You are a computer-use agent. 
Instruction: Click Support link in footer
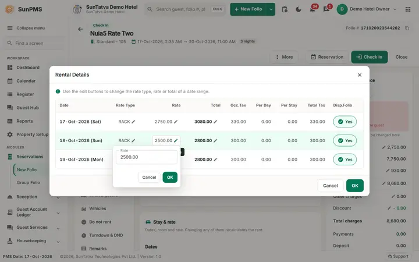point(398,256)
